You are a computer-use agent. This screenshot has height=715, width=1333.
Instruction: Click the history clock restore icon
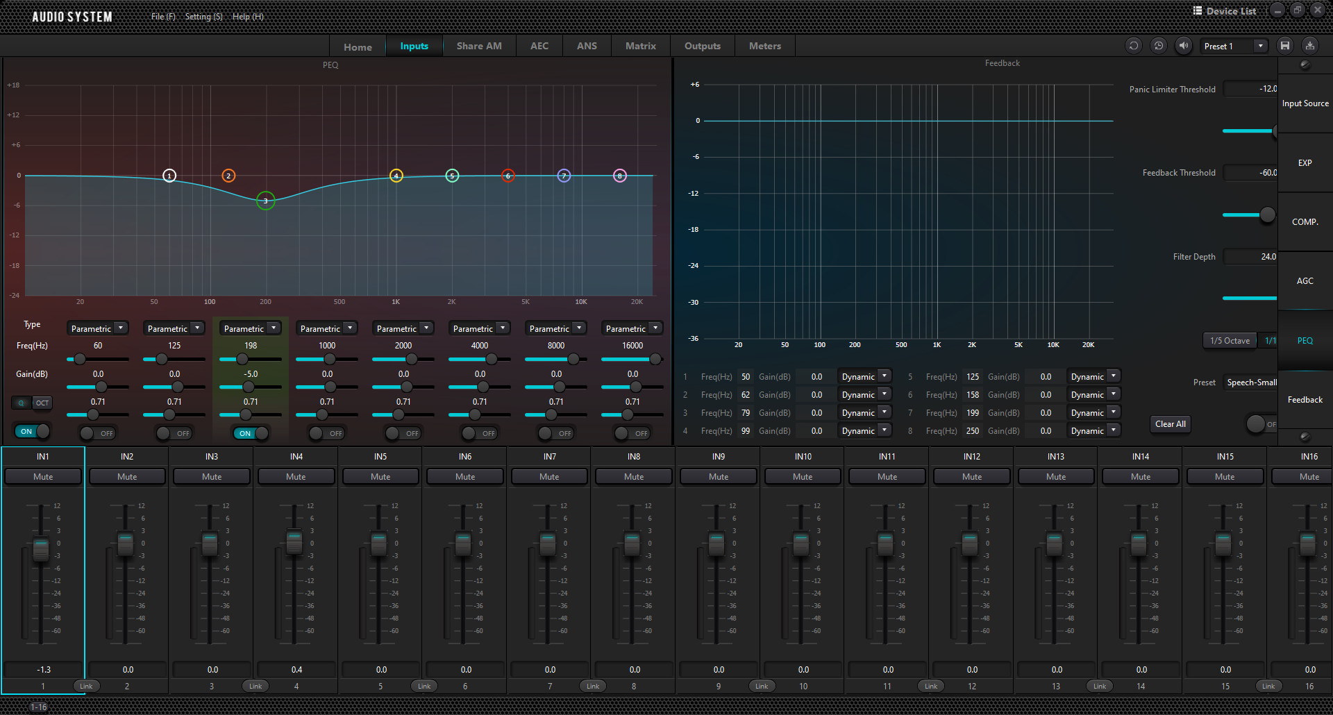[1159, 46]
